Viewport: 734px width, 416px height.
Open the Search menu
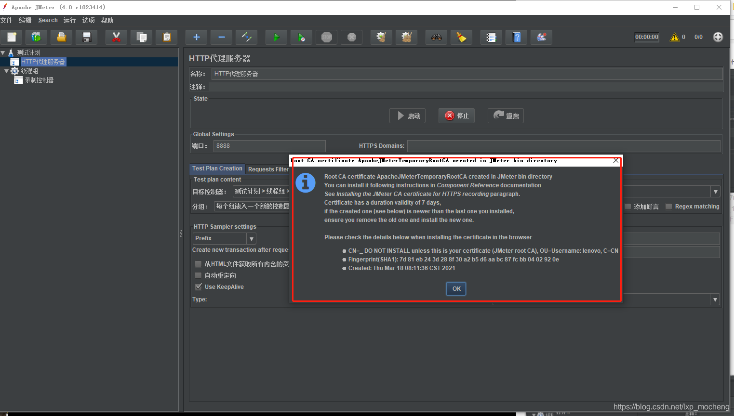click(x=48, y=20)
